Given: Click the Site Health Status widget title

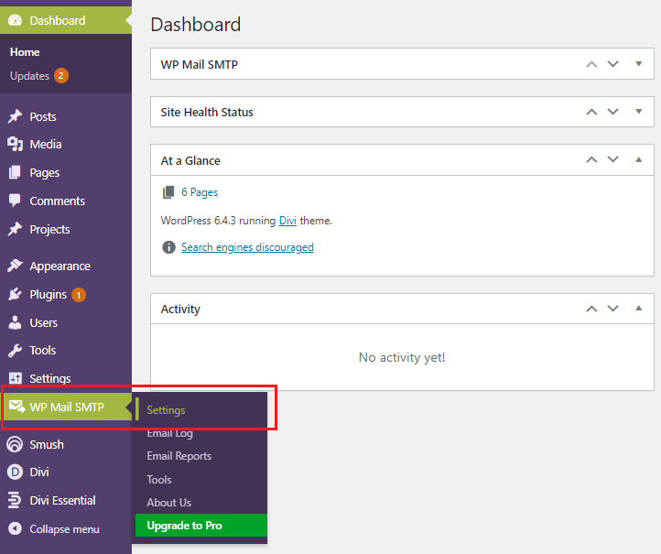Looking at the screenshot, I should (x=207, y=112).
